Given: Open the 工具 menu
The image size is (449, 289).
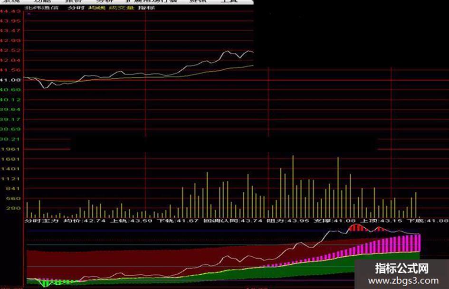Looking at the screenshot, I should pyautogui.click(x=229, y=1).
